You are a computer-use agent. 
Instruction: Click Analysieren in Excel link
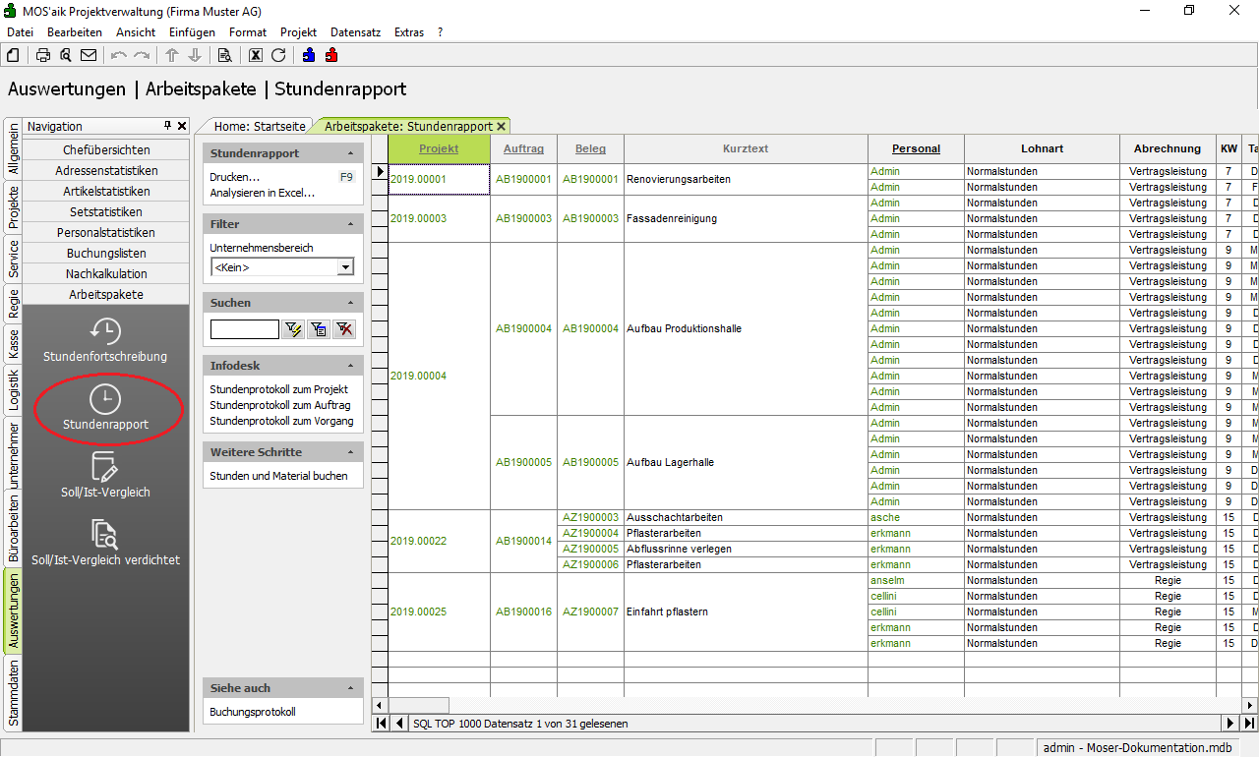point(262,193)
